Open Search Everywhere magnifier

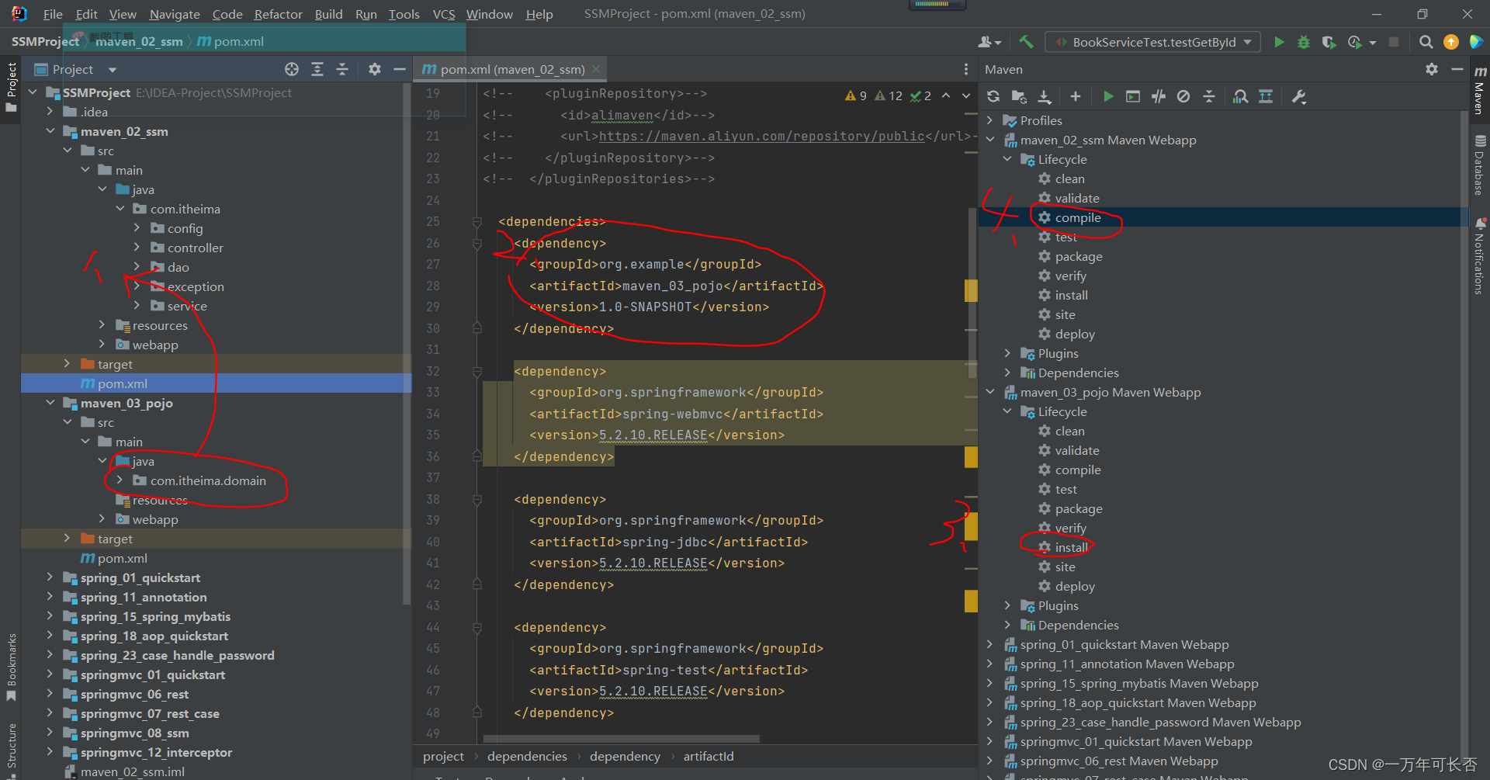tap(1426, 42)
